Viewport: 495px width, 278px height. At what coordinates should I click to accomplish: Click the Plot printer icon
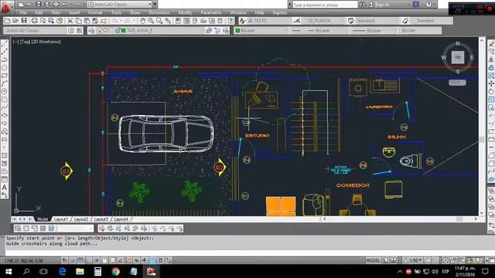34,21
